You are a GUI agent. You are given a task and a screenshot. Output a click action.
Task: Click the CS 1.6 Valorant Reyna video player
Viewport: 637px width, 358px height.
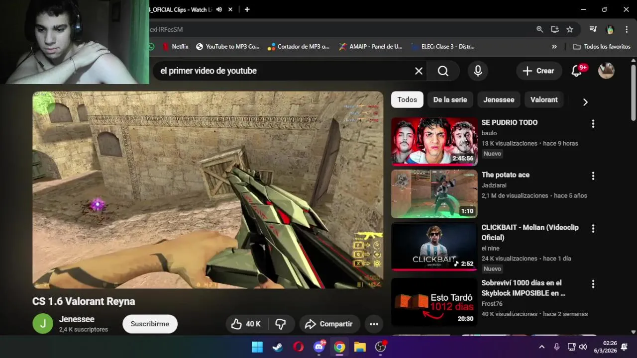pos(208,190)
